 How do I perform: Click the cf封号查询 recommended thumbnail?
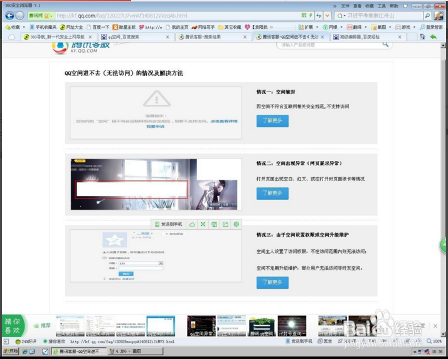point(292,326)
